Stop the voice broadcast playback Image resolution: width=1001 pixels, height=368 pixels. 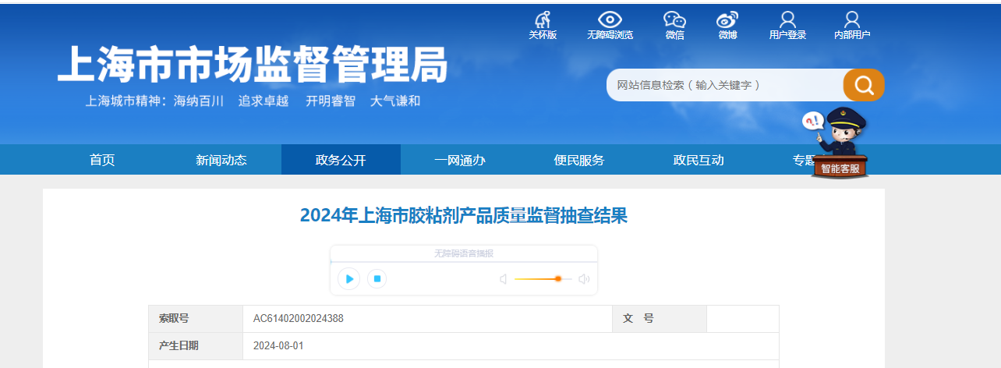click(x=377, y=278)
